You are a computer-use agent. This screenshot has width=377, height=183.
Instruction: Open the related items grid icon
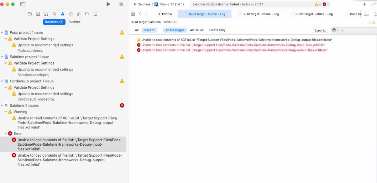click(x=133, y=14)
